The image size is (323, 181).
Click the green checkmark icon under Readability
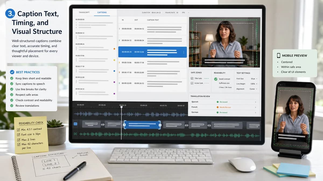[216, 79]
